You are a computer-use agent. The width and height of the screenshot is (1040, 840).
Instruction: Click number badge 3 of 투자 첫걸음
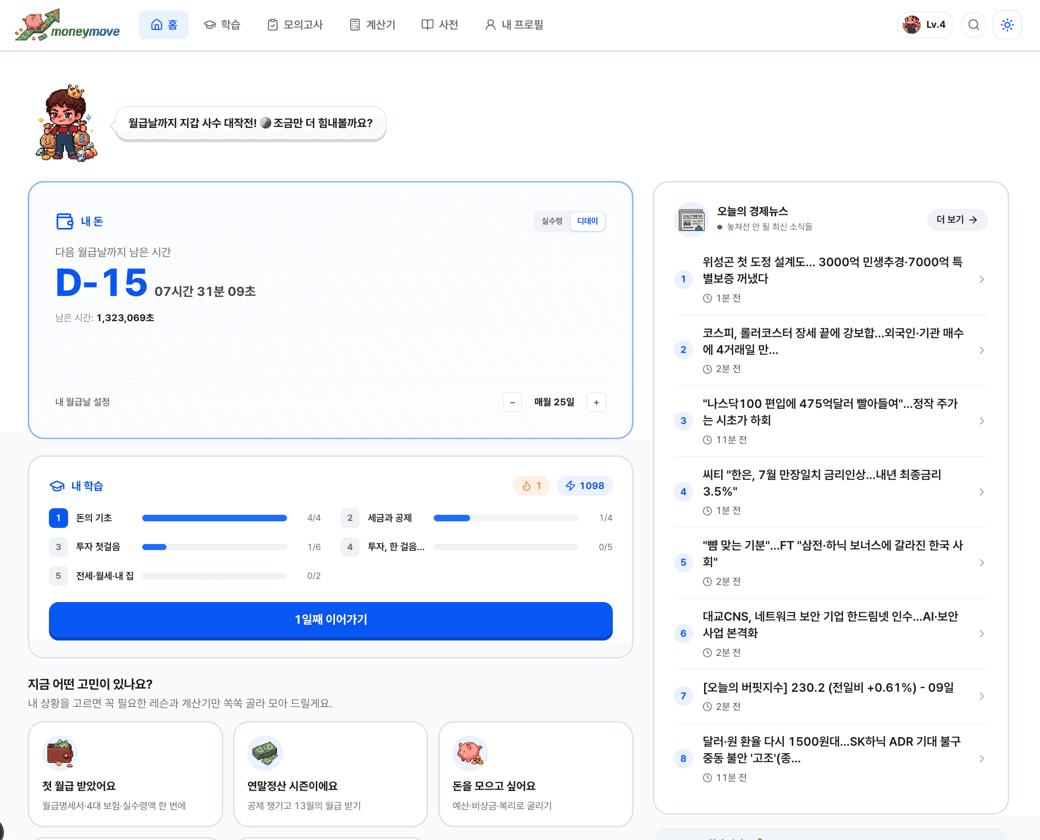(59, 547)
